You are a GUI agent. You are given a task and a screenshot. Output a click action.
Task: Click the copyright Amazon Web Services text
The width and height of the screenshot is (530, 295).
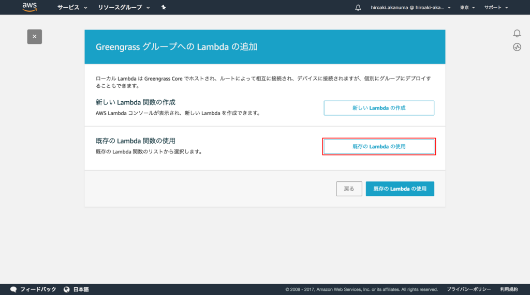click(x=361, y=290)
